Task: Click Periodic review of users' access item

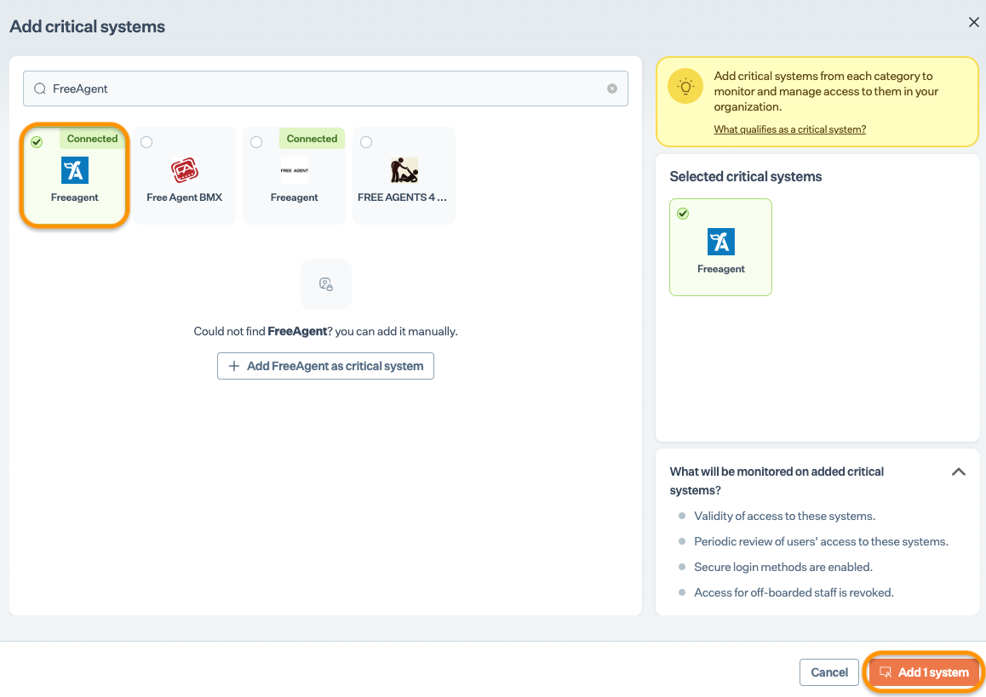Action: coord(822,542)
